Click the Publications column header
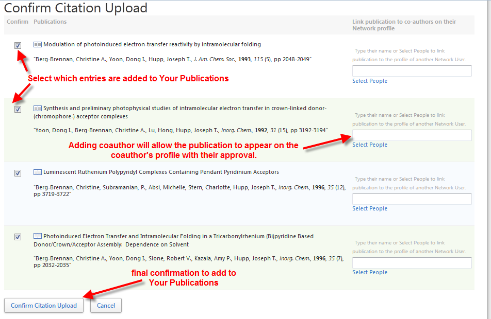This screenshot has width=491, height=319. click(50, 22)
